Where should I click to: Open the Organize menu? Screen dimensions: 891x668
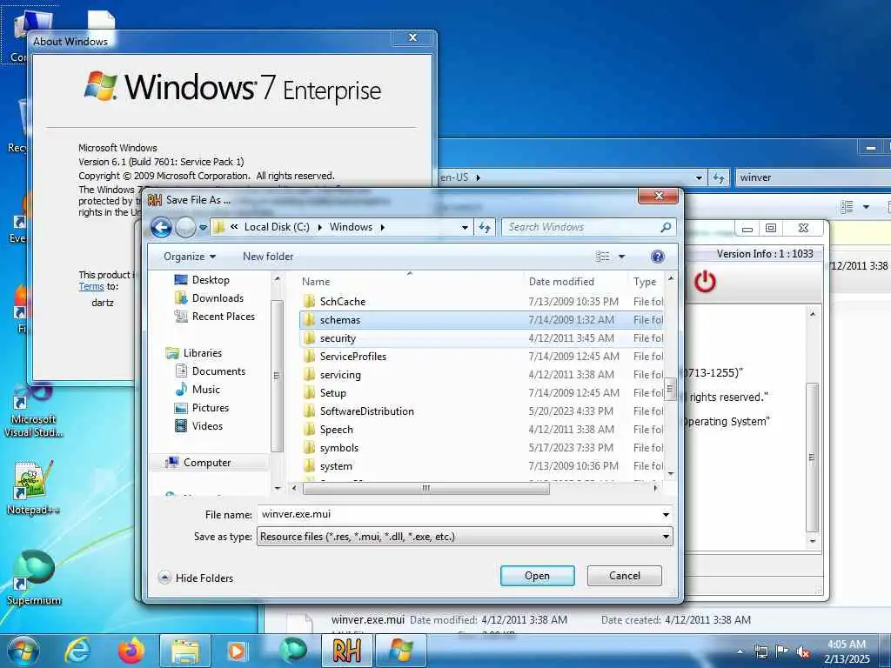[x=189, y=257]
